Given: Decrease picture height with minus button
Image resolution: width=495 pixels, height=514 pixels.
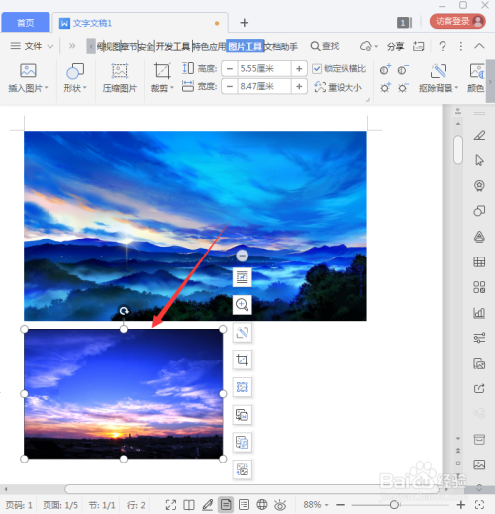Looking at the screenshot, I should tap(230, 69).
